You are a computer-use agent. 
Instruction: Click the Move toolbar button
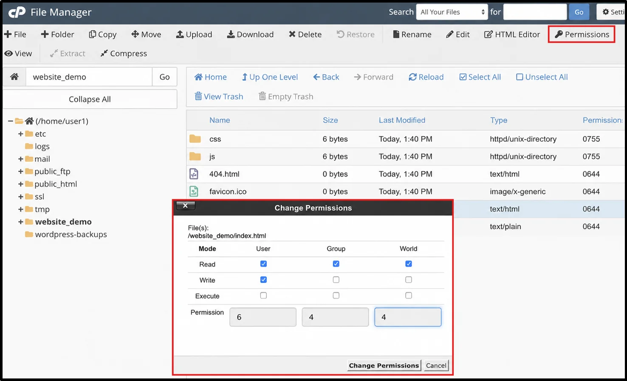tap(146, 34)
